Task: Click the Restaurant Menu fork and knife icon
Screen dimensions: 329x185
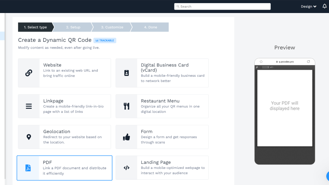Action: pos(126,106)
